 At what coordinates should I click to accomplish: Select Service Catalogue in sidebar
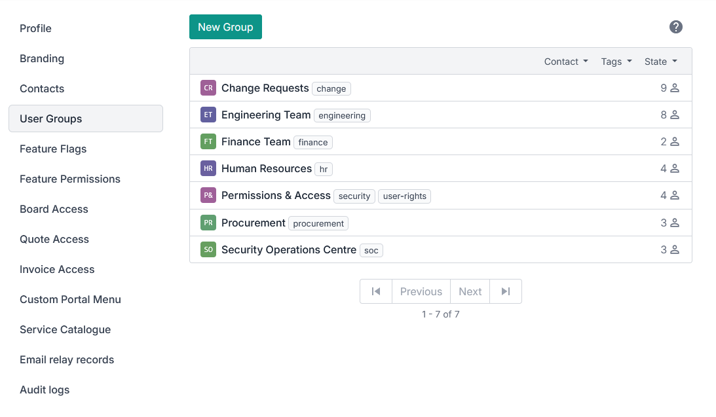[x=65, y=329]
